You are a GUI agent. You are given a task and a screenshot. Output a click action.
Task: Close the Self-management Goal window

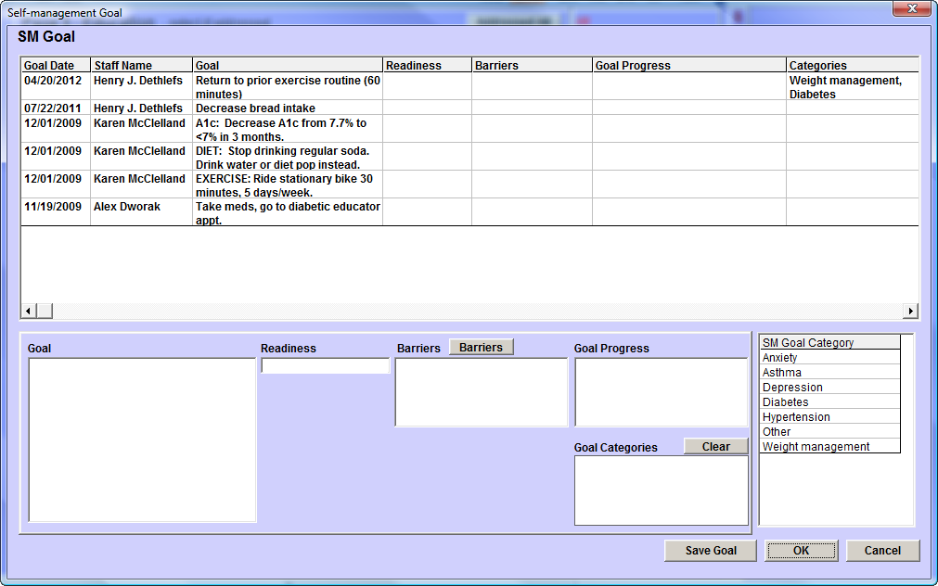[911, 8]
